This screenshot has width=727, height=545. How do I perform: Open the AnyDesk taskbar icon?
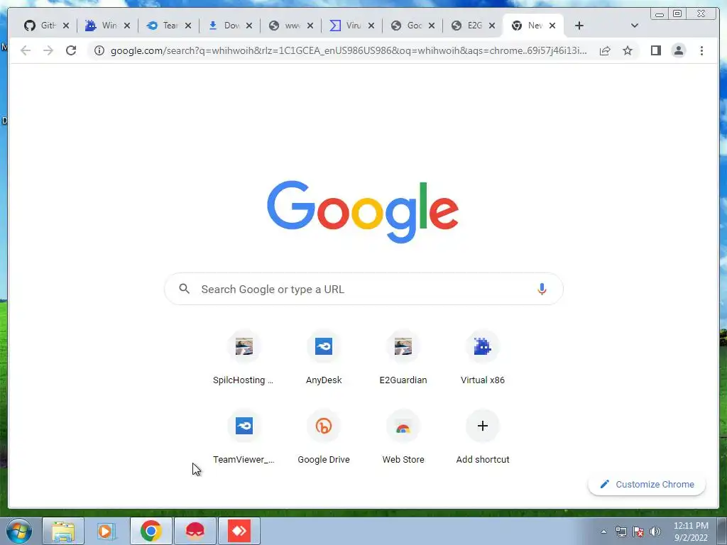coord(239,531)
